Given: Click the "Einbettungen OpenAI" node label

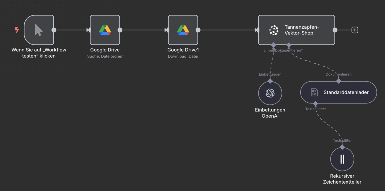Looking at the screenshot, I should (x=270, y=113).
